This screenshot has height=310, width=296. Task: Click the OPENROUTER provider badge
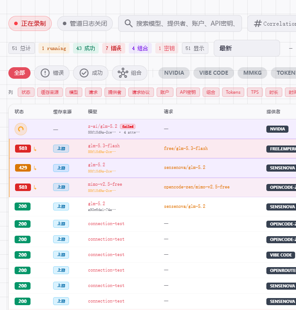(x=281, y=271)
